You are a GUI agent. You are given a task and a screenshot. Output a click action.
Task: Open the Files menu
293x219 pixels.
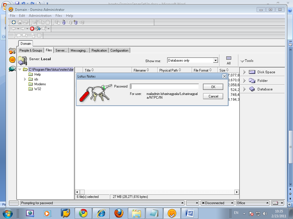point(59,16)
